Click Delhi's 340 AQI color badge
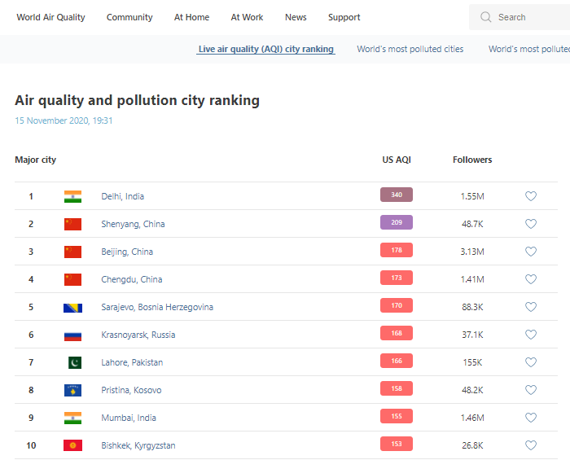The width and height of the screenshot is (570, 460). point(396,195)
